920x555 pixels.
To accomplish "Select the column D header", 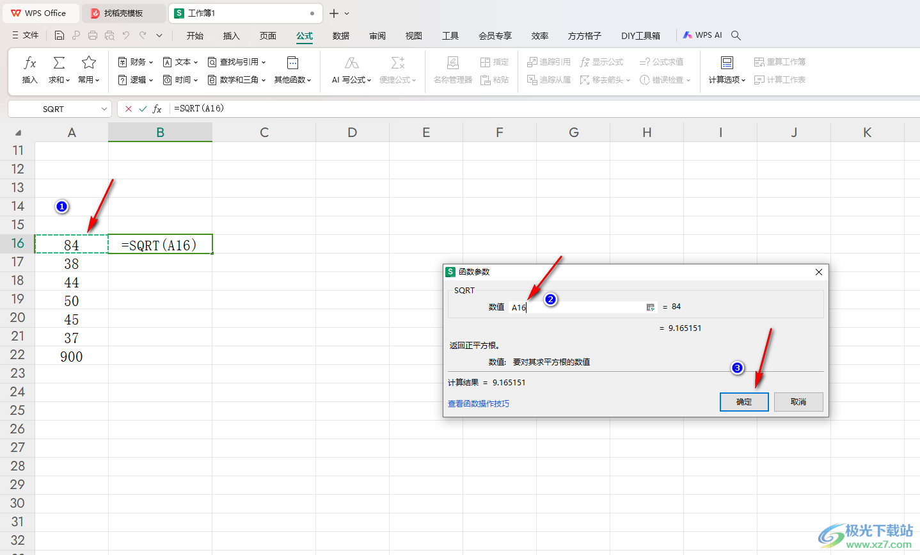I will pos(353,133).
